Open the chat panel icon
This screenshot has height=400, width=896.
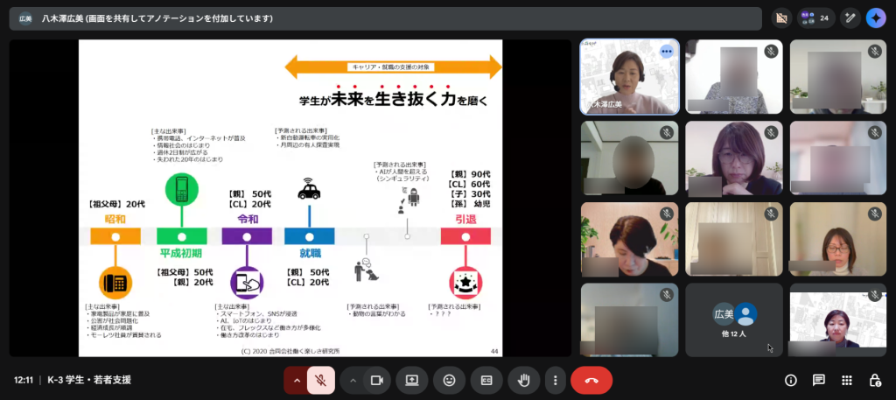pyautogui.click(x=819, y=380)
